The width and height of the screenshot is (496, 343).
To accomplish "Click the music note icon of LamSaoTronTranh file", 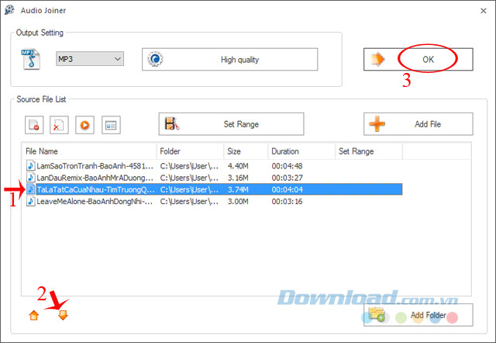I will 31,165.
